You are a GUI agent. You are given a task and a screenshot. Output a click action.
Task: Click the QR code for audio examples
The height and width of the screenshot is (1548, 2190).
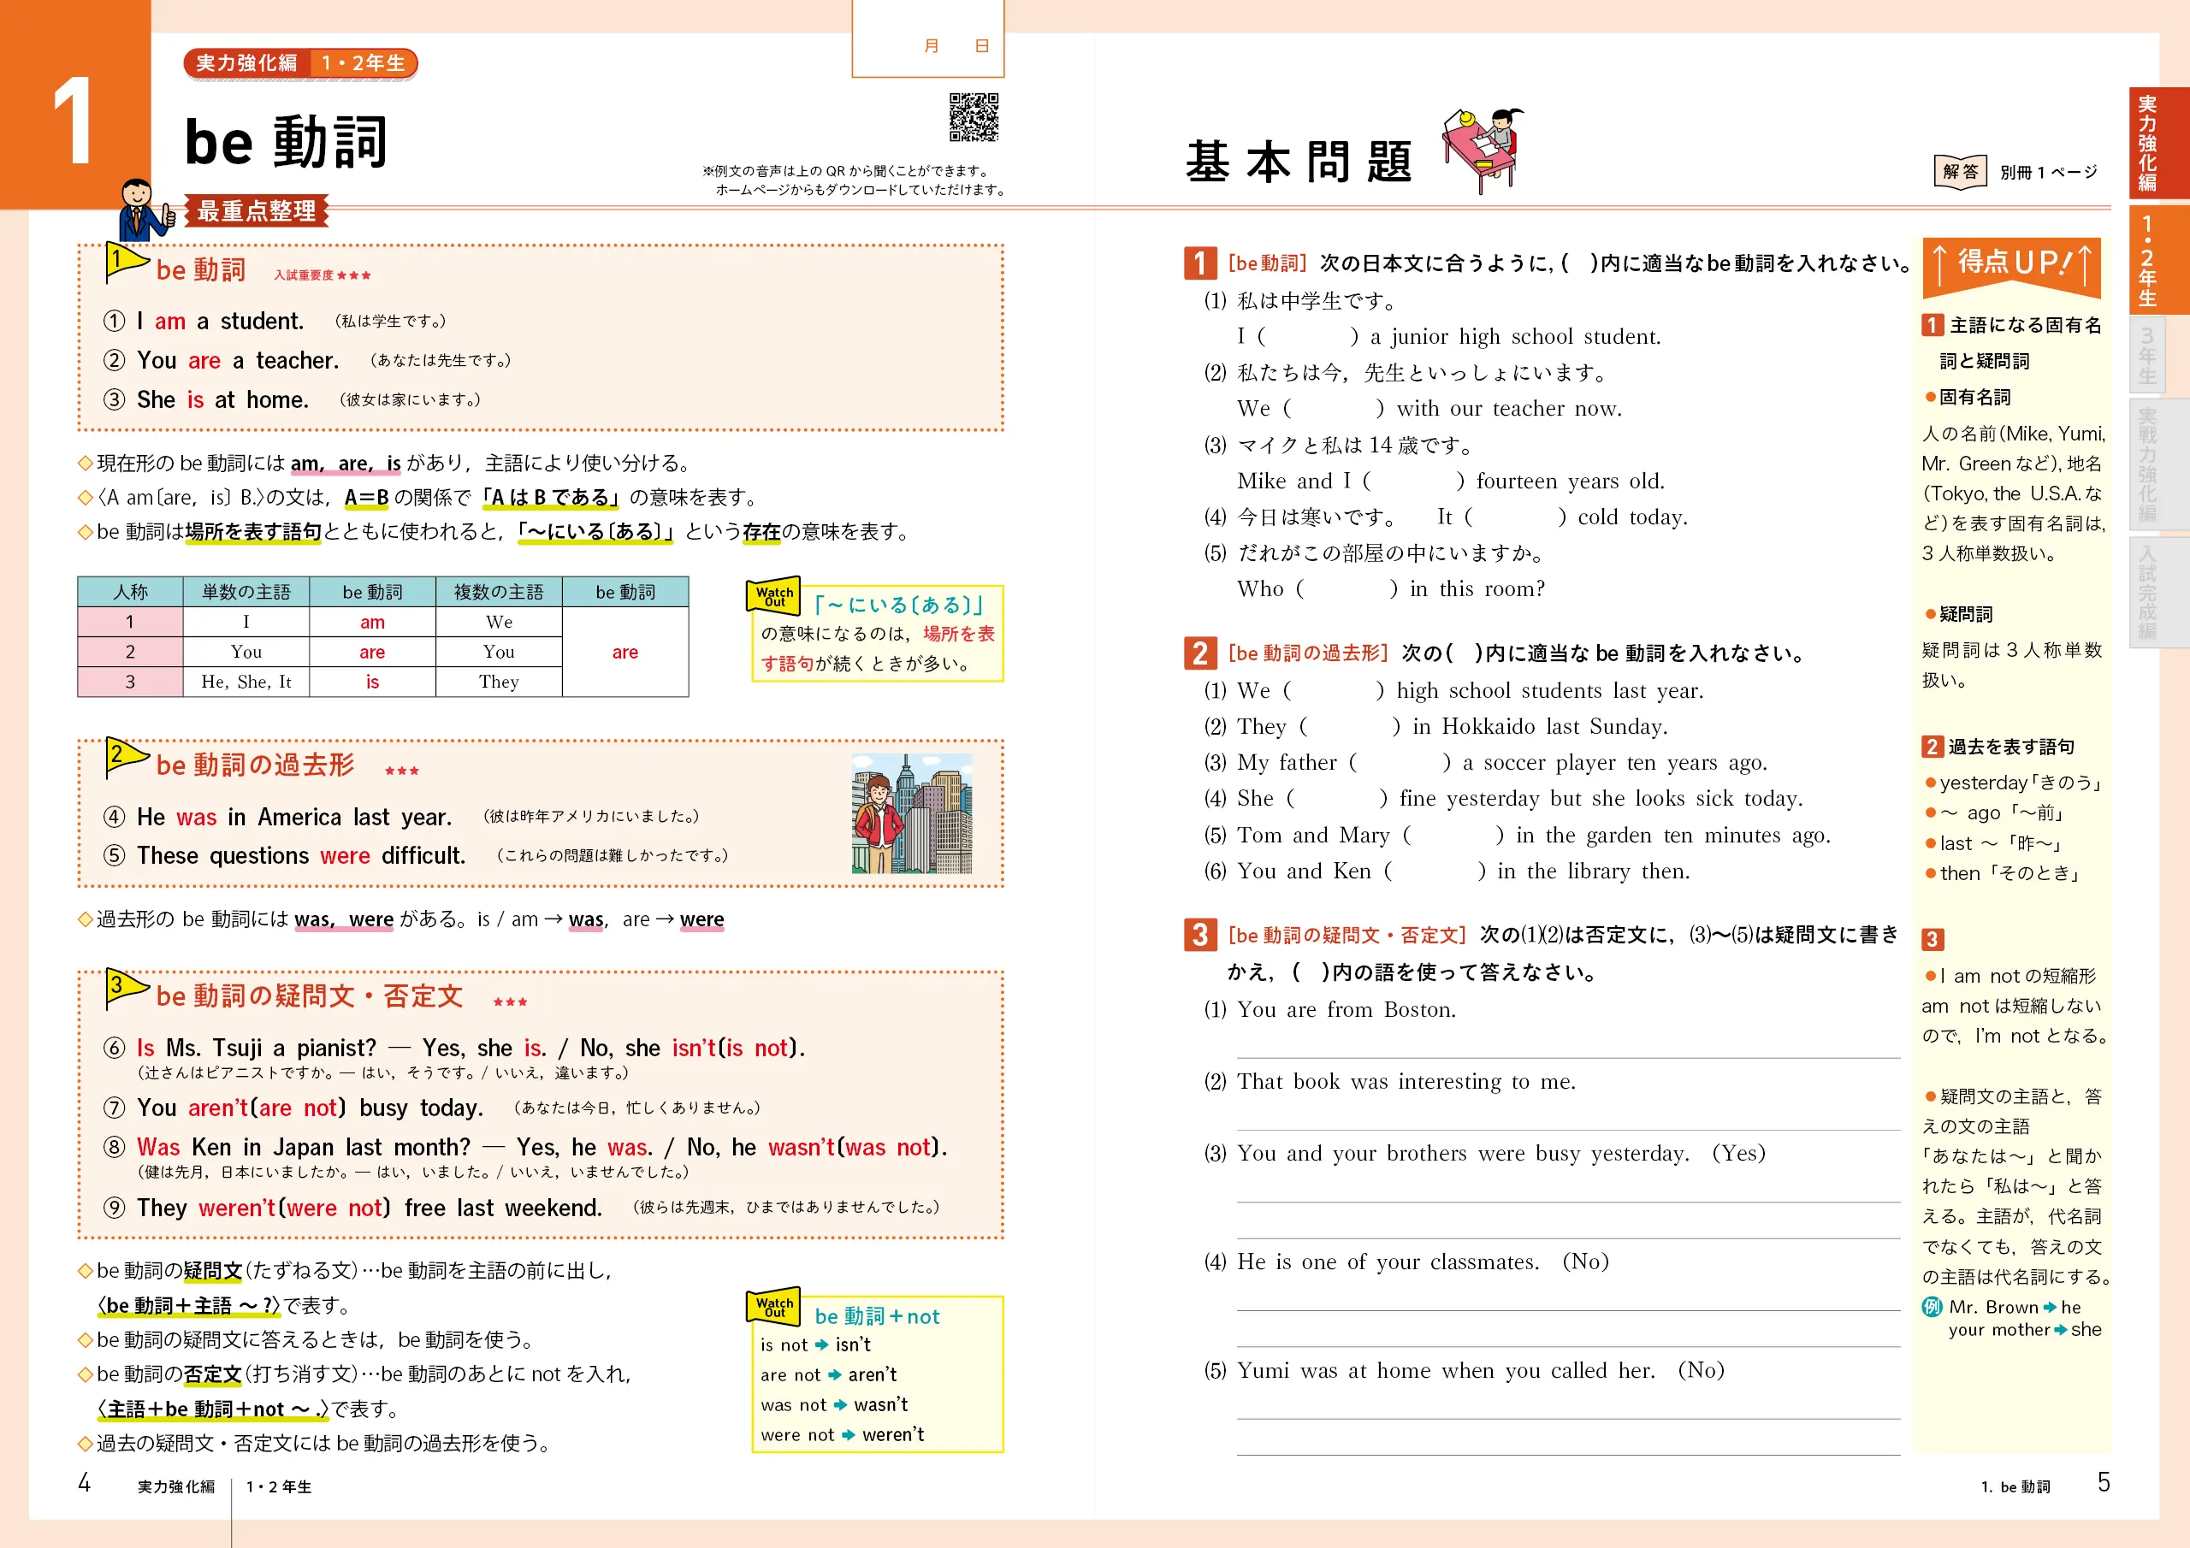point(974,116)
